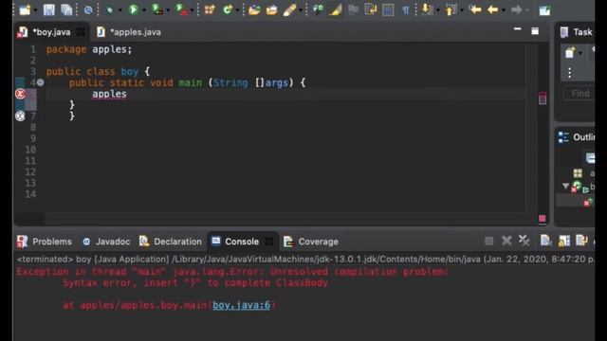The width and height of the screenshot is (607, 341).
Task: Click the Open Task icon
Action: coord(272,9)
